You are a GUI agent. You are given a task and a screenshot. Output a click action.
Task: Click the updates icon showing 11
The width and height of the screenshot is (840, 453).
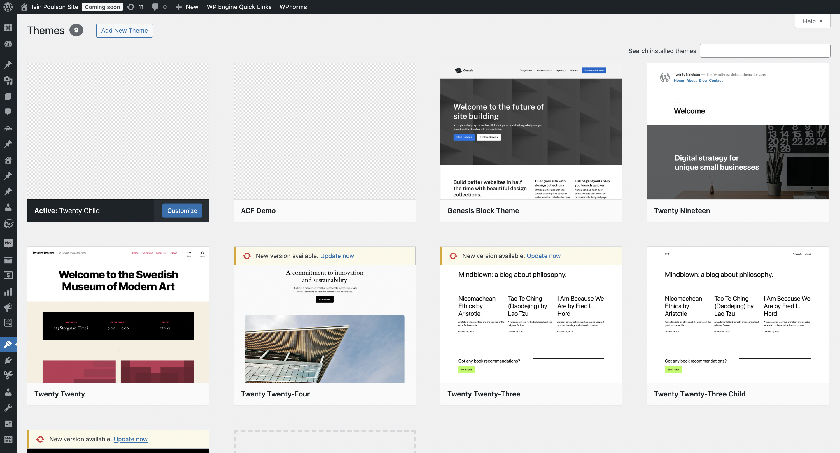[131, 7]
